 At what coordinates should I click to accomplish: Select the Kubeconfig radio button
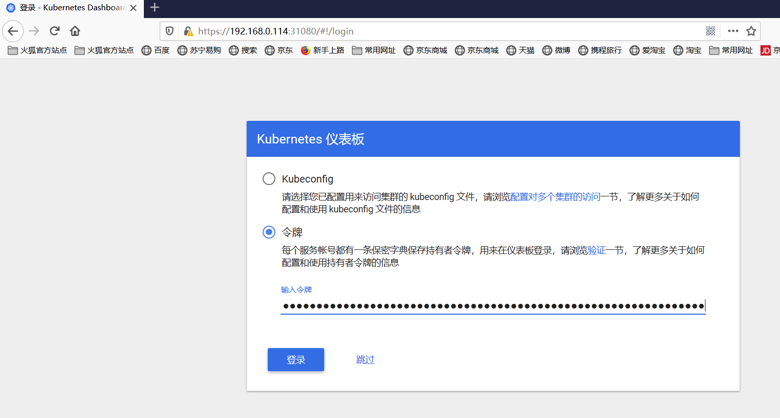coord(269,179)
